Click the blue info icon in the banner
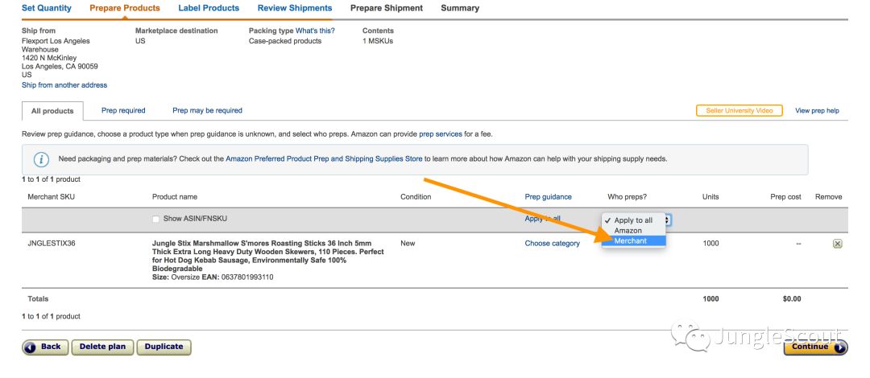Screen dimensions: 870x378 40,159
